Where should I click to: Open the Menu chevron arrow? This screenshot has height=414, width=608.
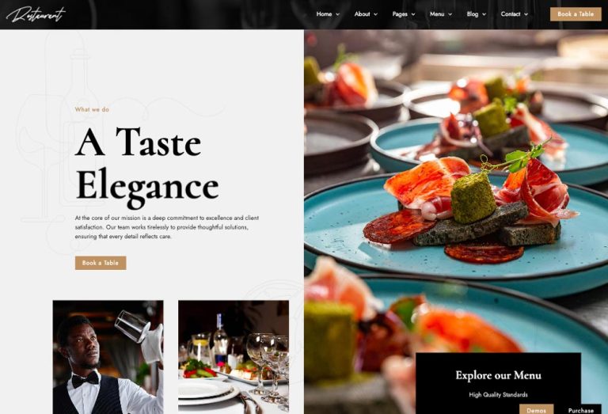point(450,14)
